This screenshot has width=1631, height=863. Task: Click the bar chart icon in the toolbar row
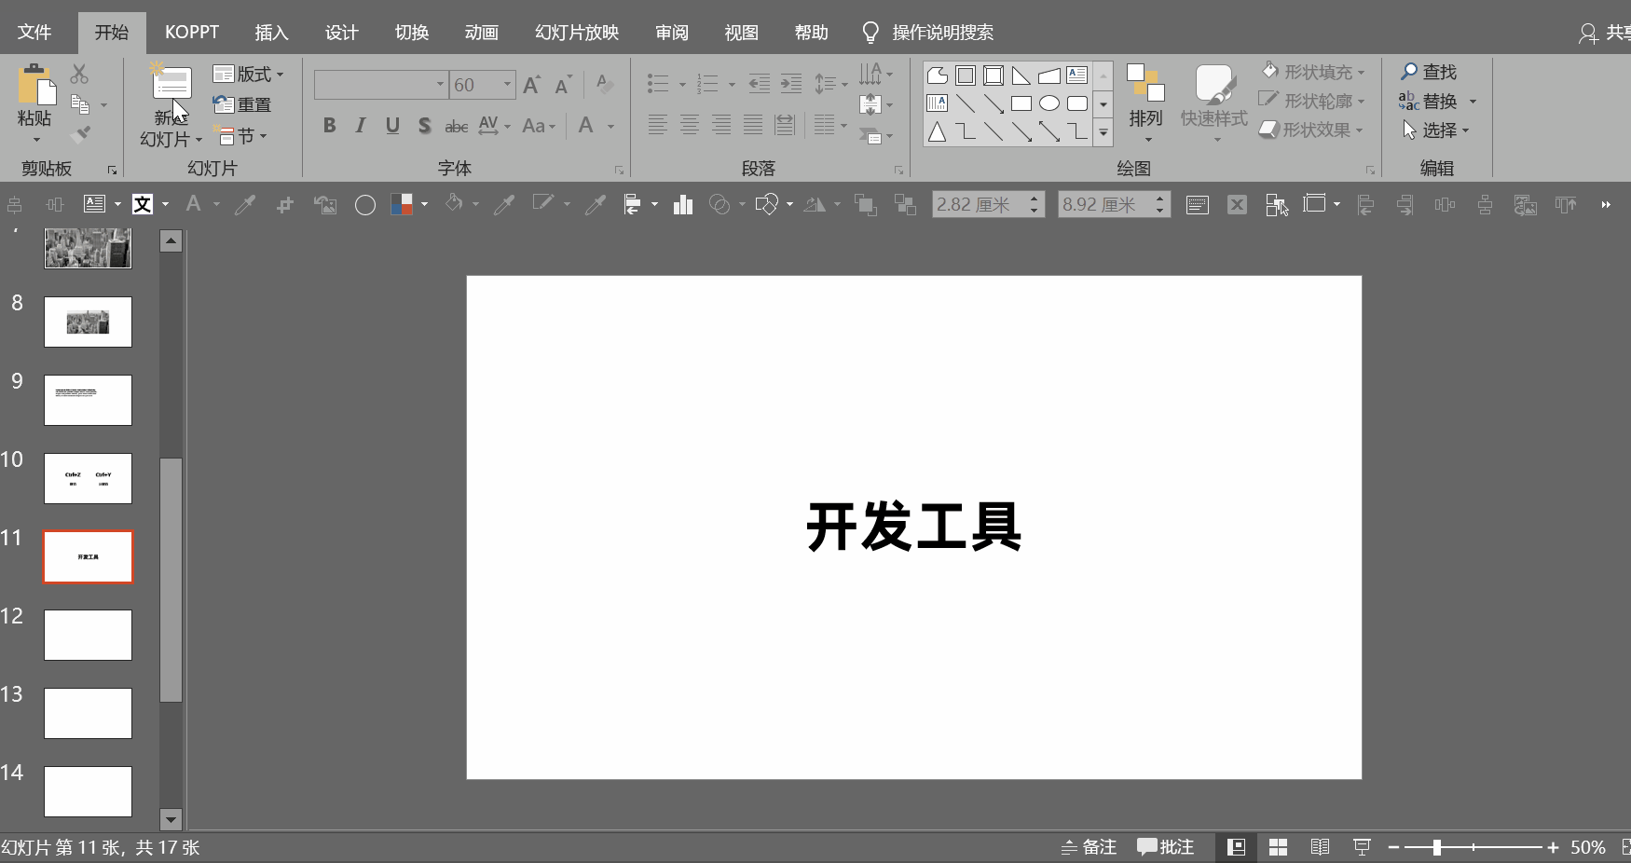(x=683, y=204)
